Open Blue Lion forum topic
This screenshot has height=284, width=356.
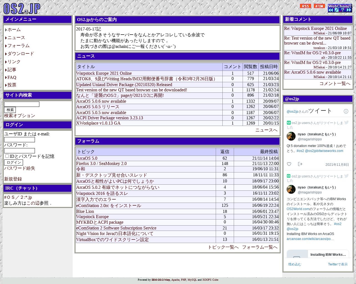click(x=85, y=211)
